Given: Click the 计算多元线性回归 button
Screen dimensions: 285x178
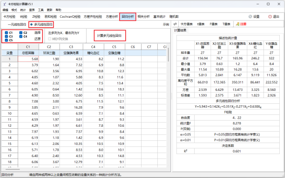Looking at the screenshot, I should 109,35.
